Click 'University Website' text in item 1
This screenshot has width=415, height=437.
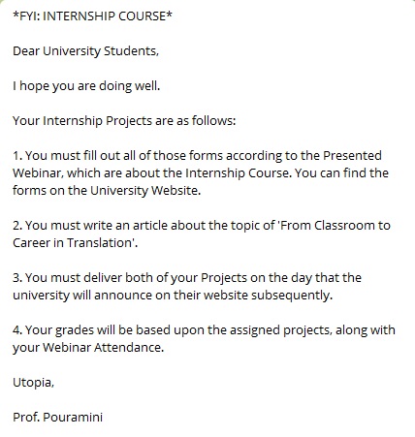[144, 191]
